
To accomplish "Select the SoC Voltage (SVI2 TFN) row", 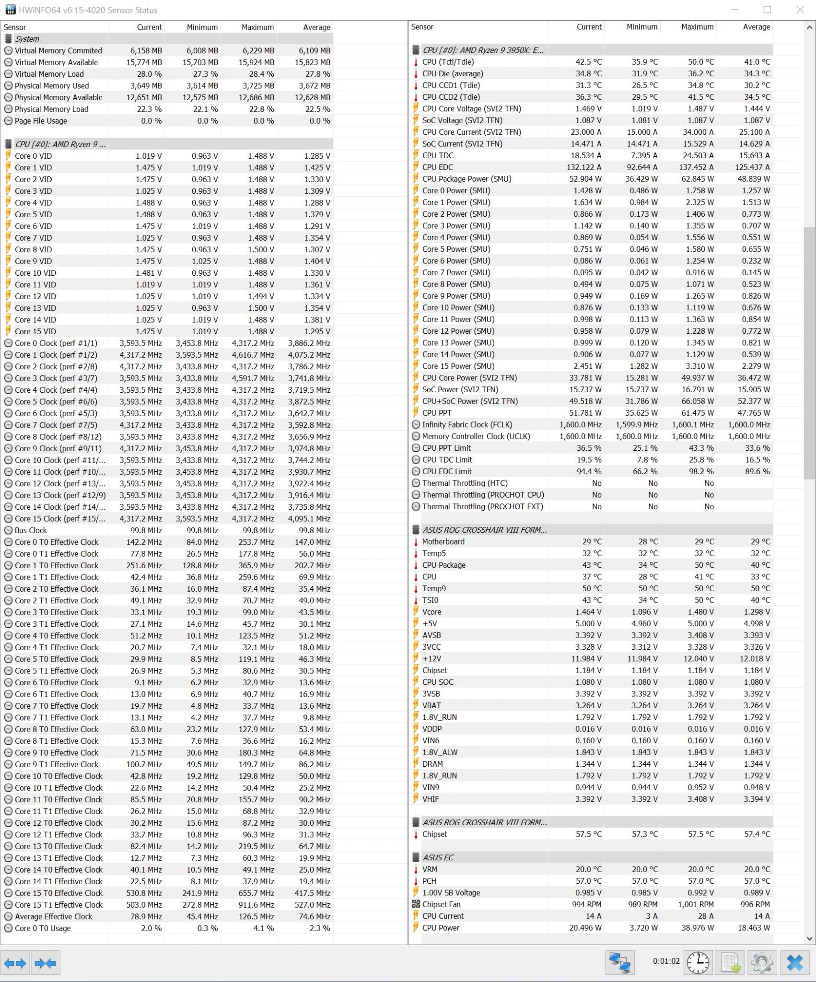I will (x=591, y=120).
